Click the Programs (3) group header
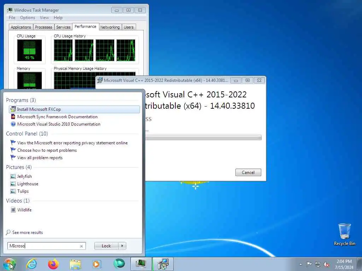 tap(21, 100)
